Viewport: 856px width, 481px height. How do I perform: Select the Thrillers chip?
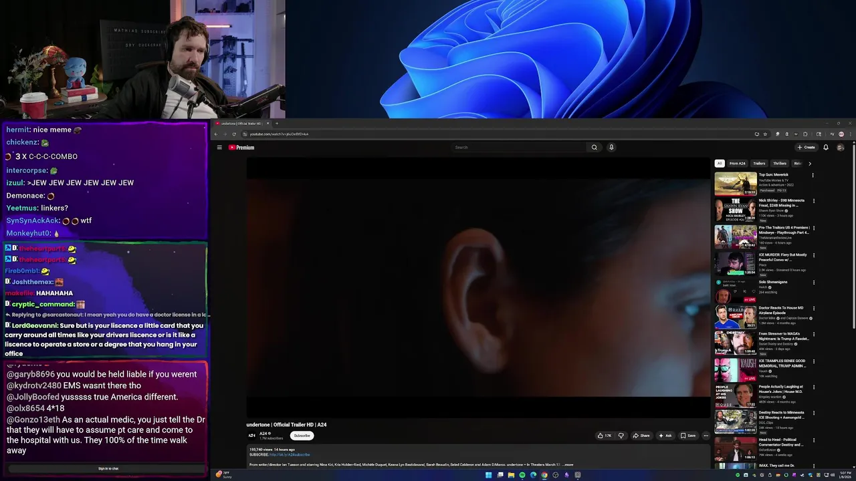click(x=780, y=164)
